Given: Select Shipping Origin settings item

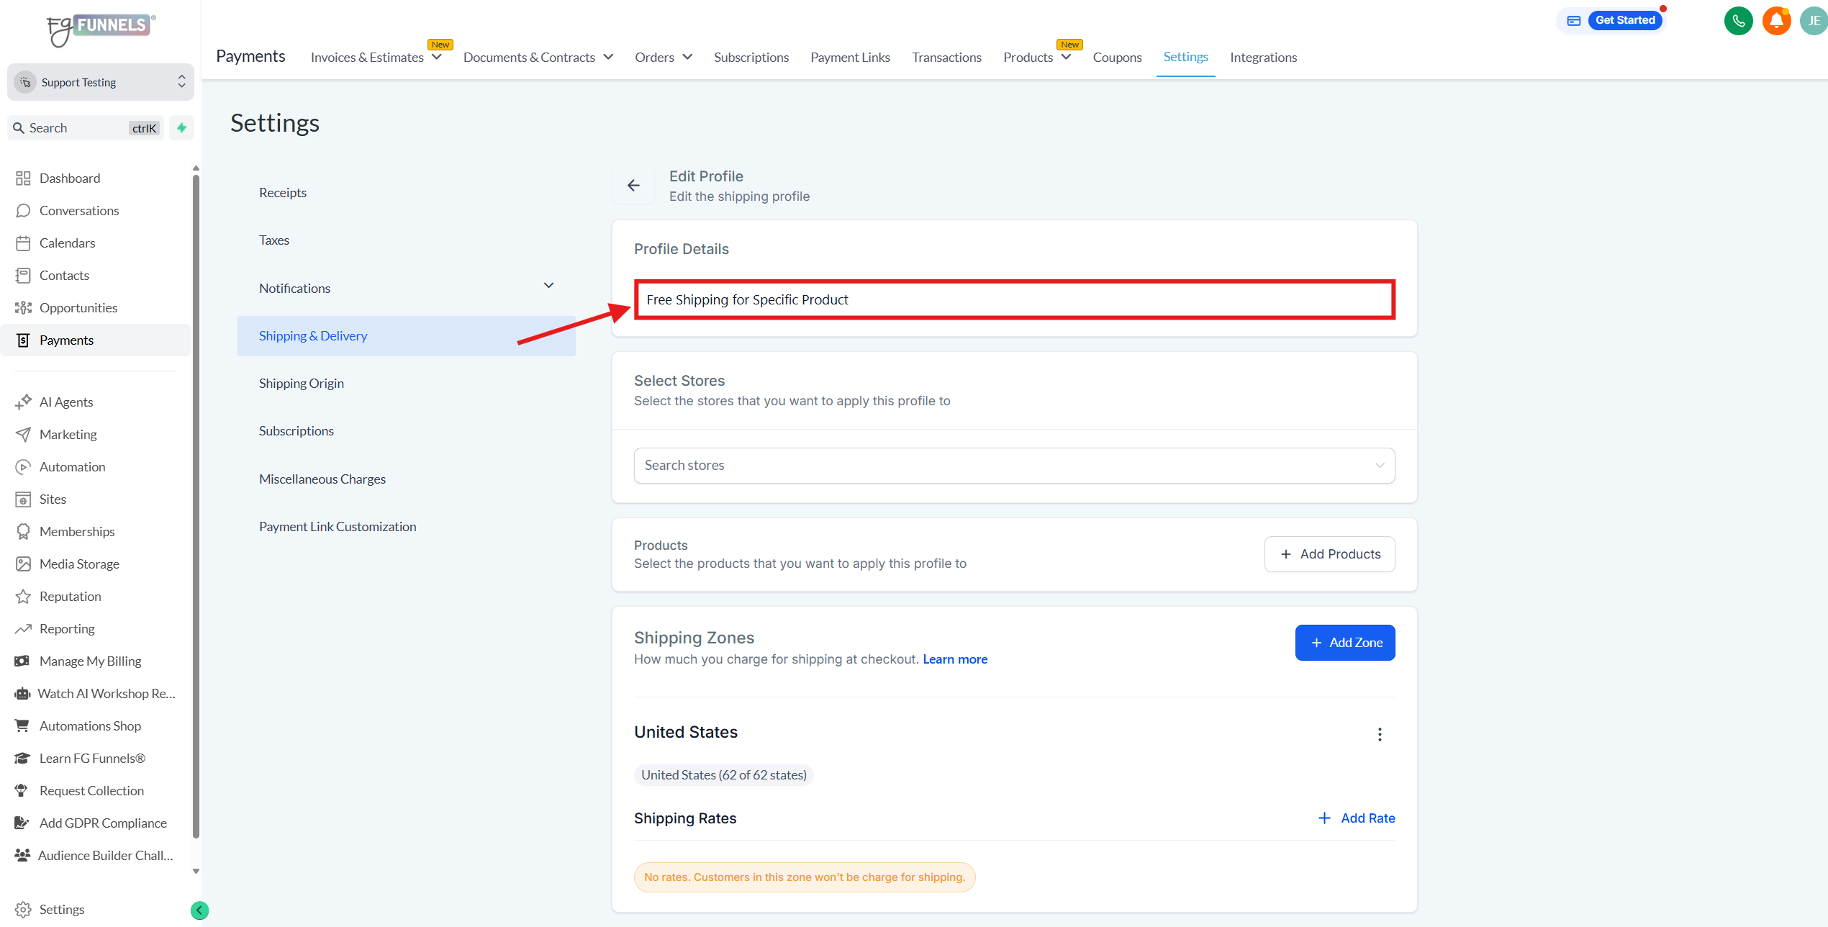Looking at the screenshot, I should click(302, 383).
